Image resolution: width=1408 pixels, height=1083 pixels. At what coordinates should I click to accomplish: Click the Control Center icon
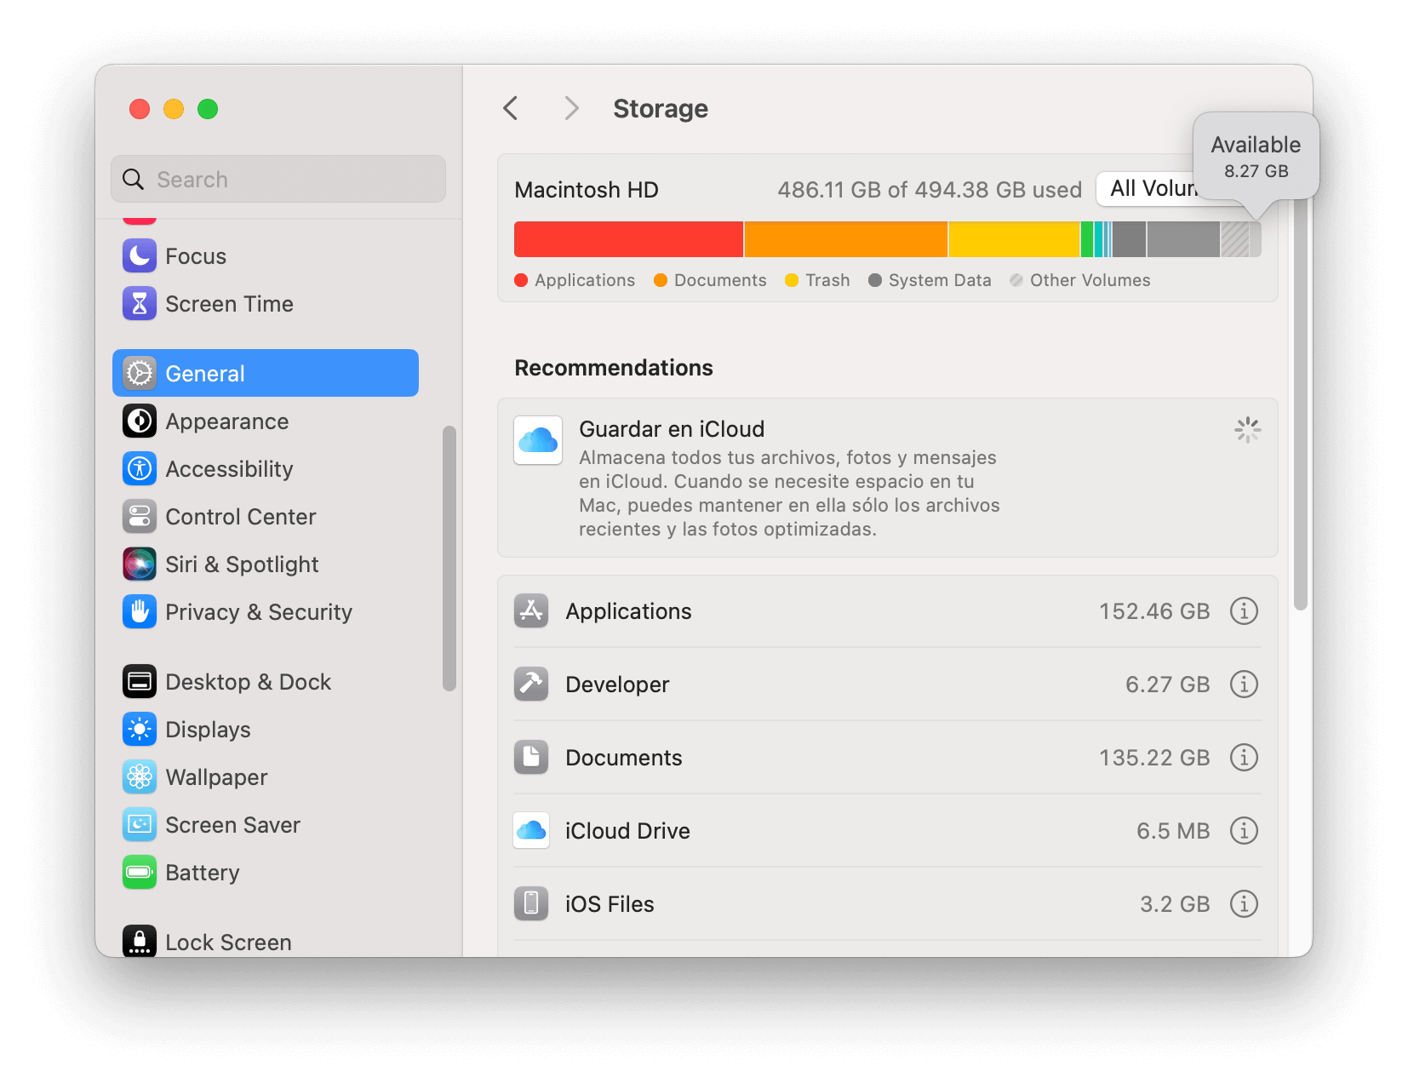tap(140, 516)
